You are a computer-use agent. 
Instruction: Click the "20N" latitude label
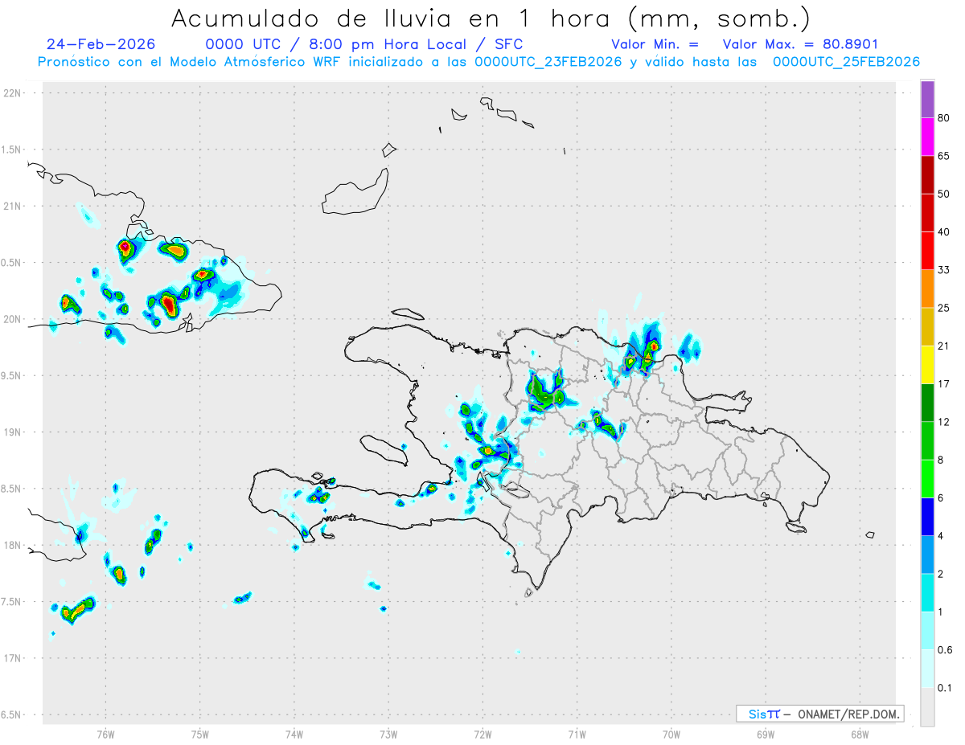[x=14, y=319]
